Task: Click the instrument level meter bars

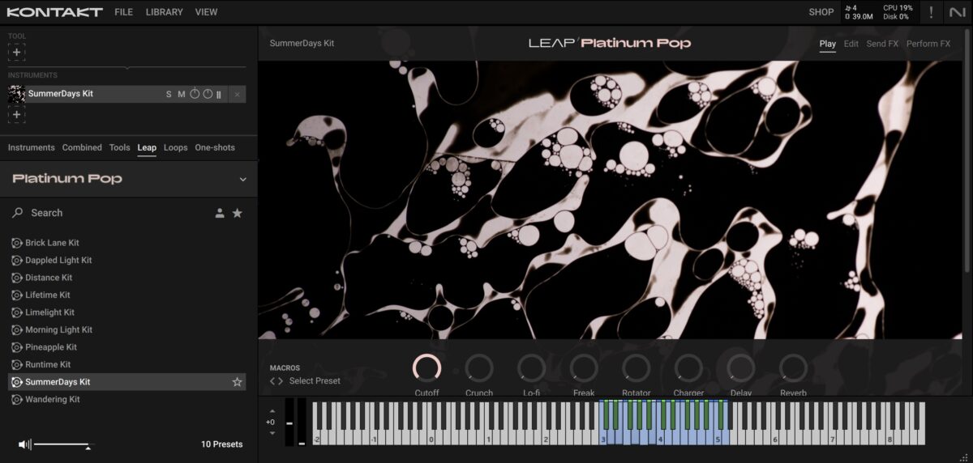Action: click(x=219, y=95)
